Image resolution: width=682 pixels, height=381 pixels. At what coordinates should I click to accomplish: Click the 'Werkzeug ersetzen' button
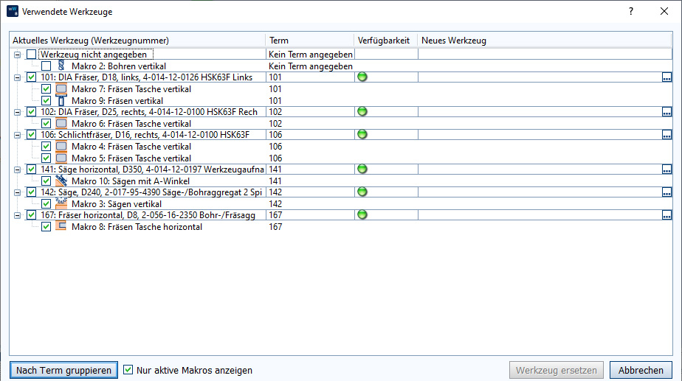[x=557, y=370]
